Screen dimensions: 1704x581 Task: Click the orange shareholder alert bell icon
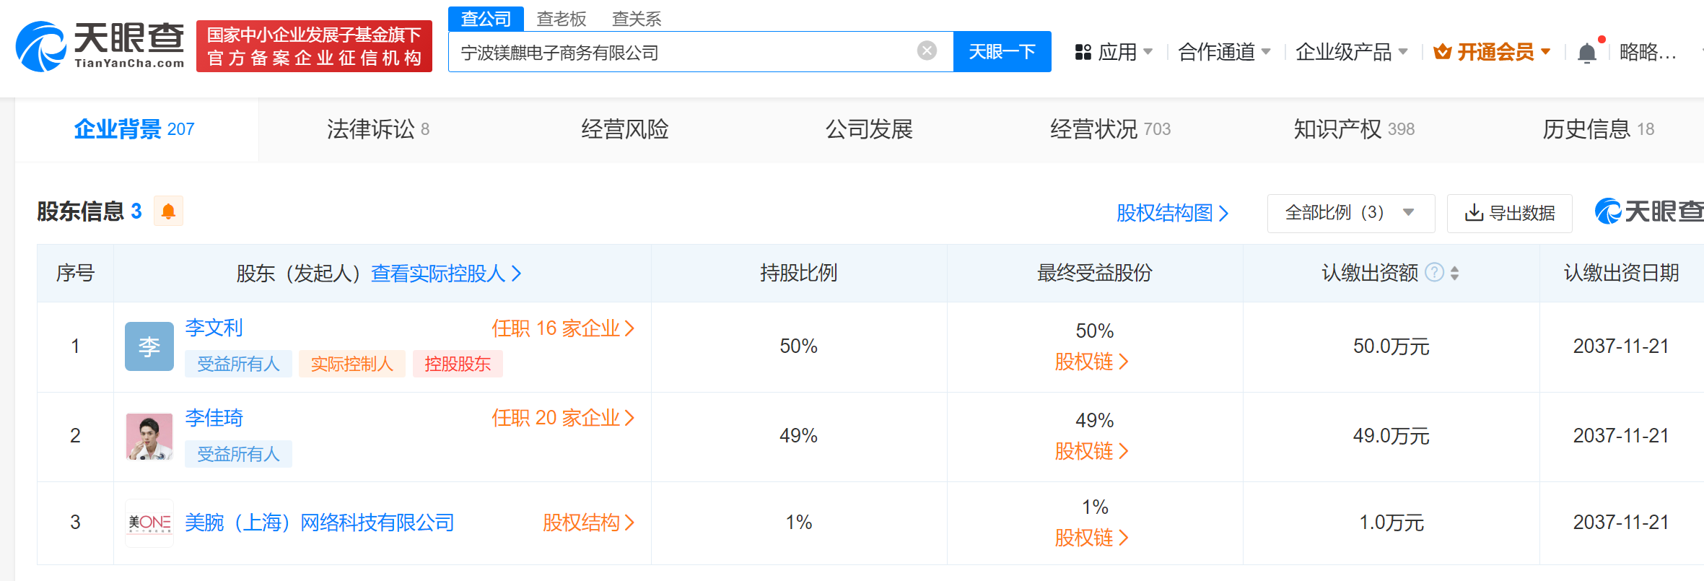[168, 211]
